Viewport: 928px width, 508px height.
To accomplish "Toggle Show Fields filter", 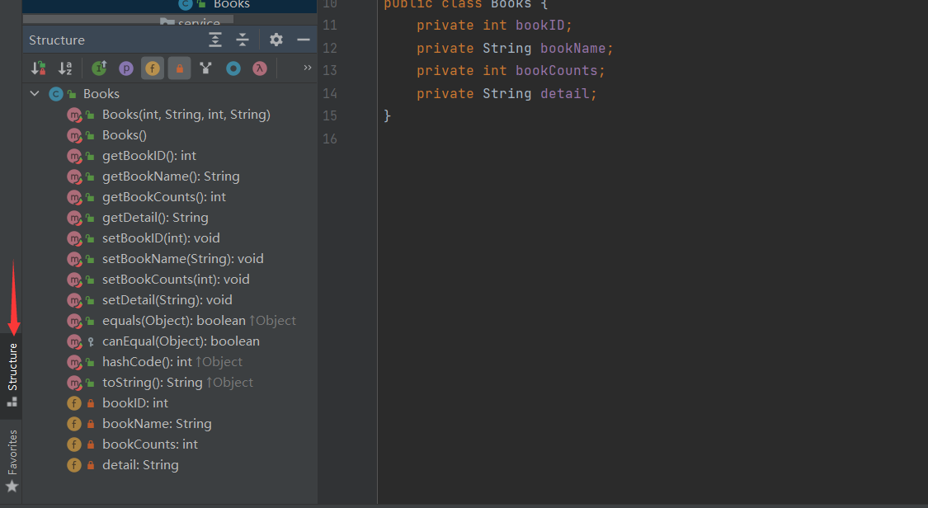I will coord(153,68).
